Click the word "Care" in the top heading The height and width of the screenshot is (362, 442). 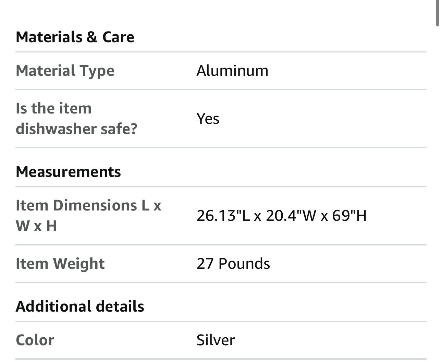[118, 37]
